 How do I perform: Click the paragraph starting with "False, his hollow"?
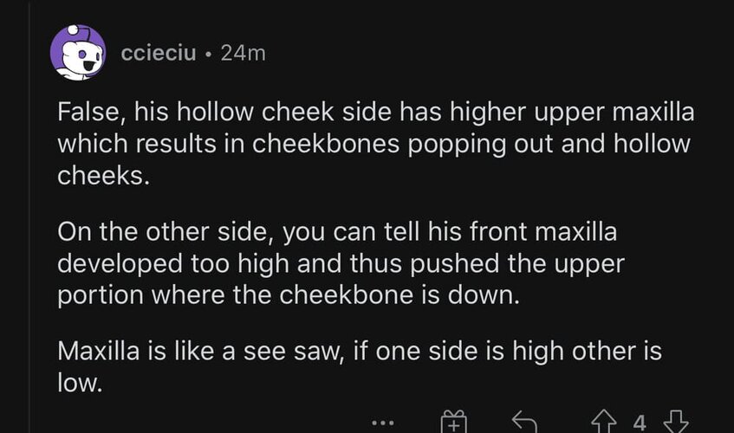point(375,144)
